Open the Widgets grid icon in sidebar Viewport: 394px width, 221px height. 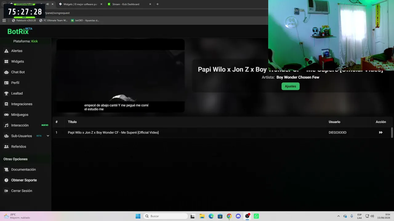coord(6,61)
